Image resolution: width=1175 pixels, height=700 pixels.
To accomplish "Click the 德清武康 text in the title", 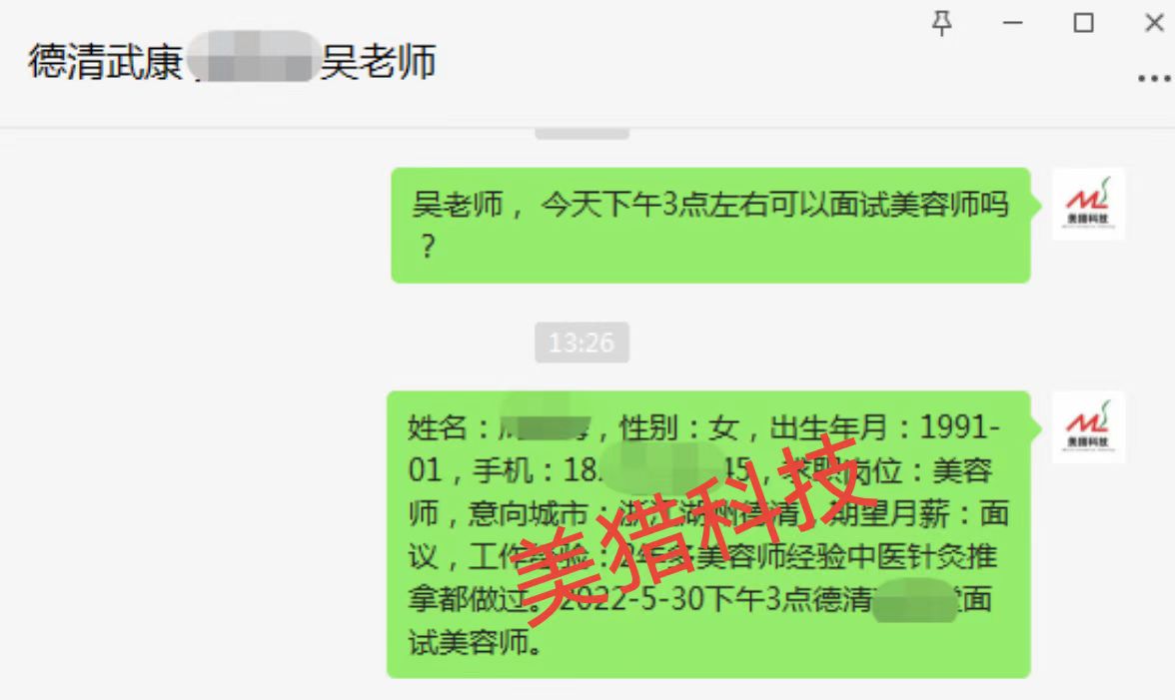I will click(x=106, y=61).
